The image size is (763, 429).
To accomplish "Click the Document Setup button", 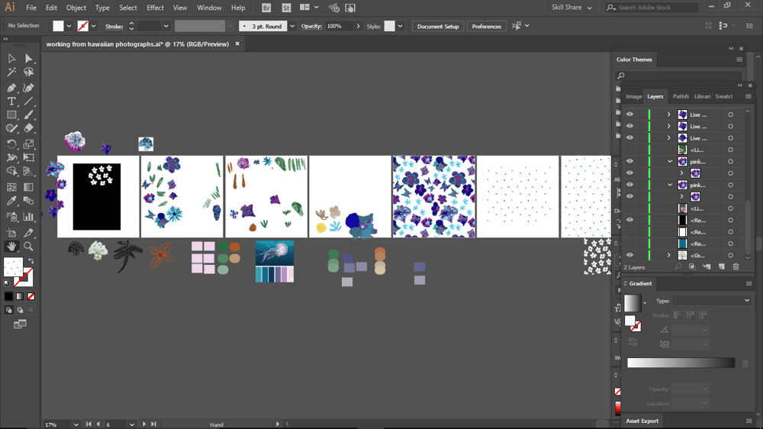I will click(x=438, y=26).
